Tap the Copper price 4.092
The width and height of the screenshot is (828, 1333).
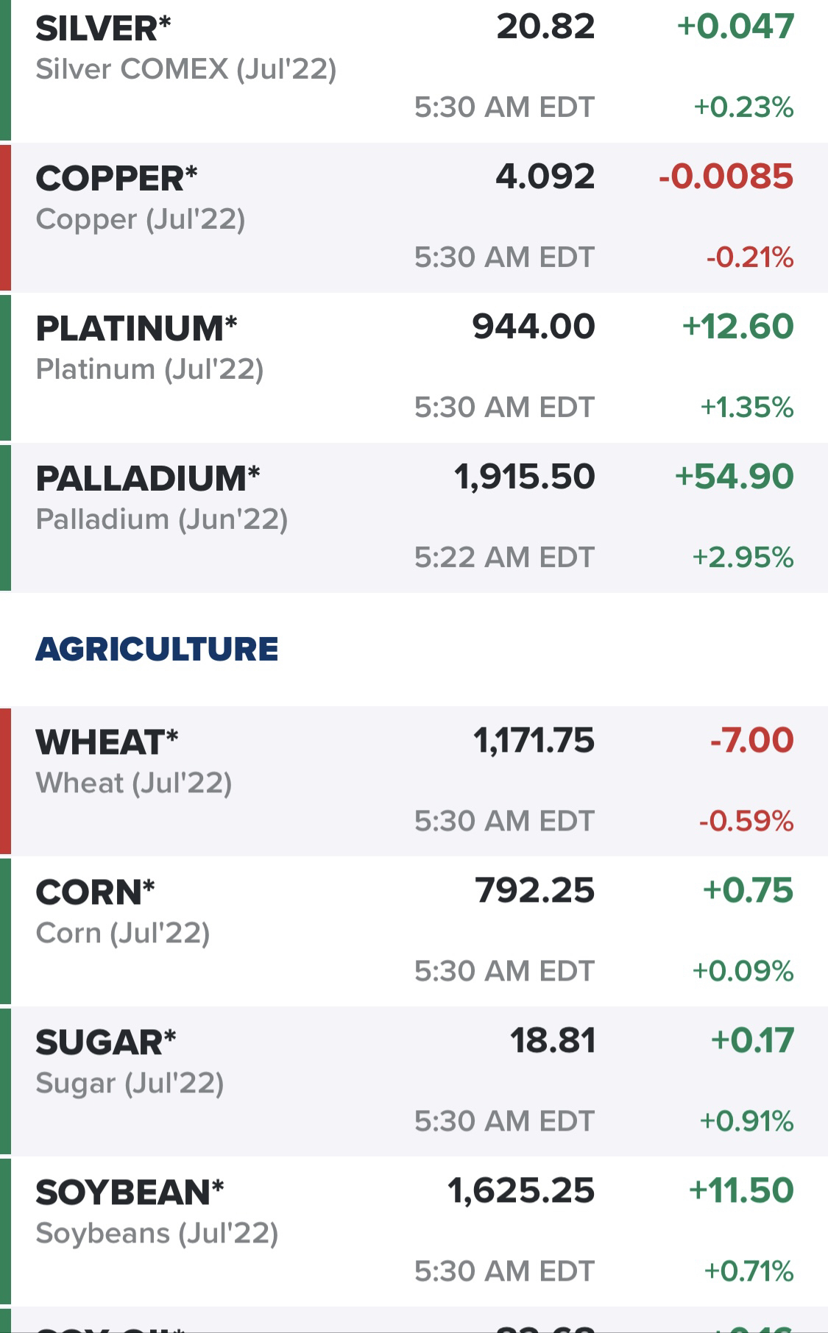click(545, 177)
